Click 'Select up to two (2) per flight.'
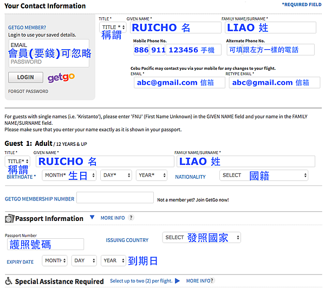This screenshot has width=325, height=289. tap(141, 281)
